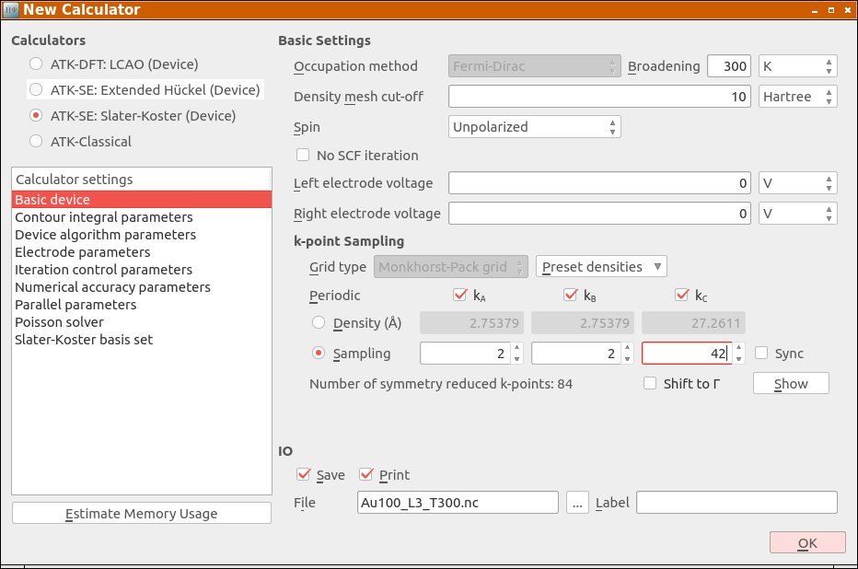Enable No SCF iteration checkbox

(303, 155)
